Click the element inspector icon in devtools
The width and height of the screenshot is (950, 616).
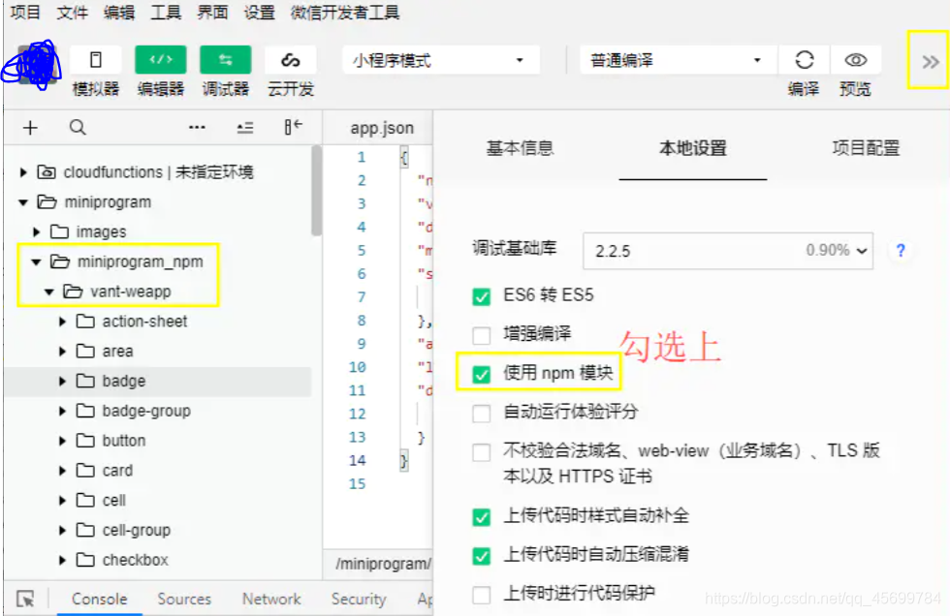tap(25, 600)
